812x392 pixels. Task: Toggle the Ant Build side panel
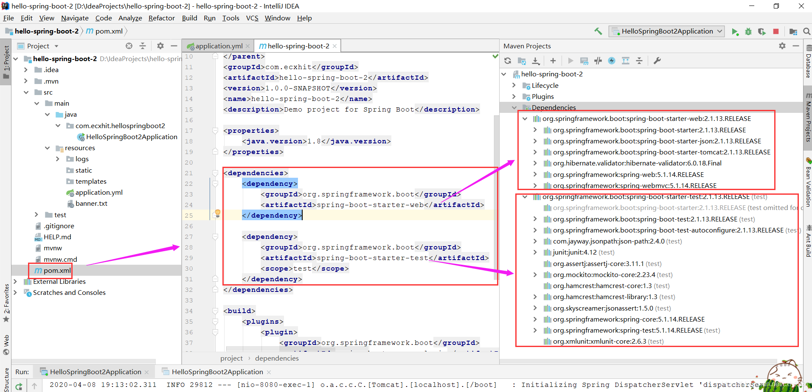click(808, 241)
